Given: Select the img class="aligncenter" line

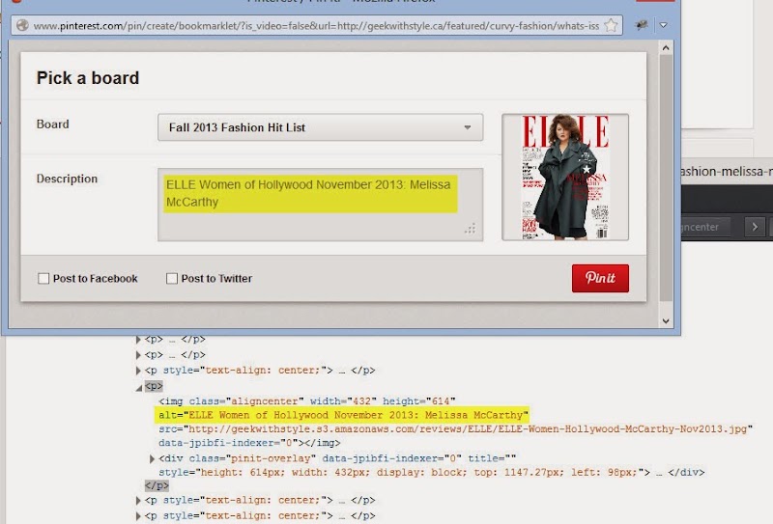Looking at the screenshot, I should [306, 401].
